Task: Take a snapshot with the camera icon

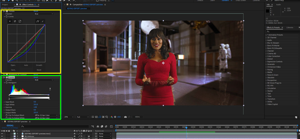Action: 125,117
